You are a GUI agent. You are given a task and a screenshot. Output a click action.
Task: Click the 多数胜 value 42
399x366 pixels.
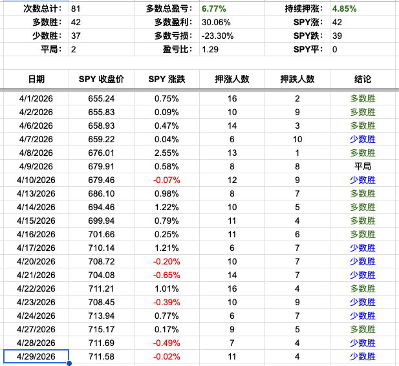(x=102, y=22)
